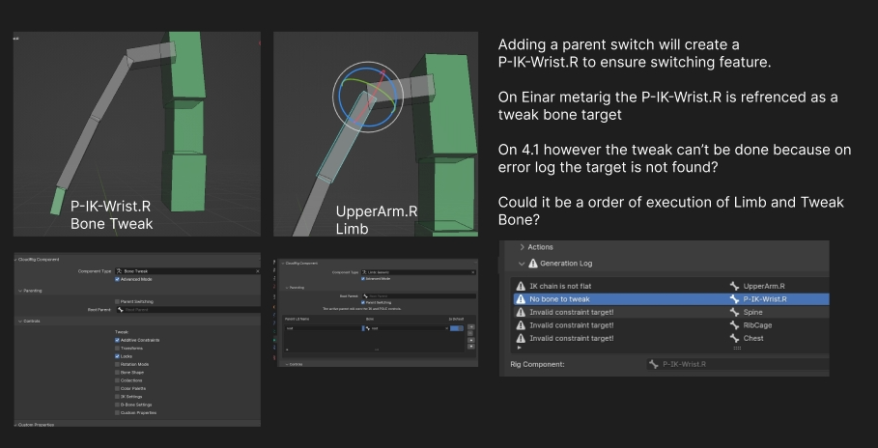The height and width of the screenshot is (448, 878).
Task: Toggle Is Default switch for root parent
Action: point(456,328)
